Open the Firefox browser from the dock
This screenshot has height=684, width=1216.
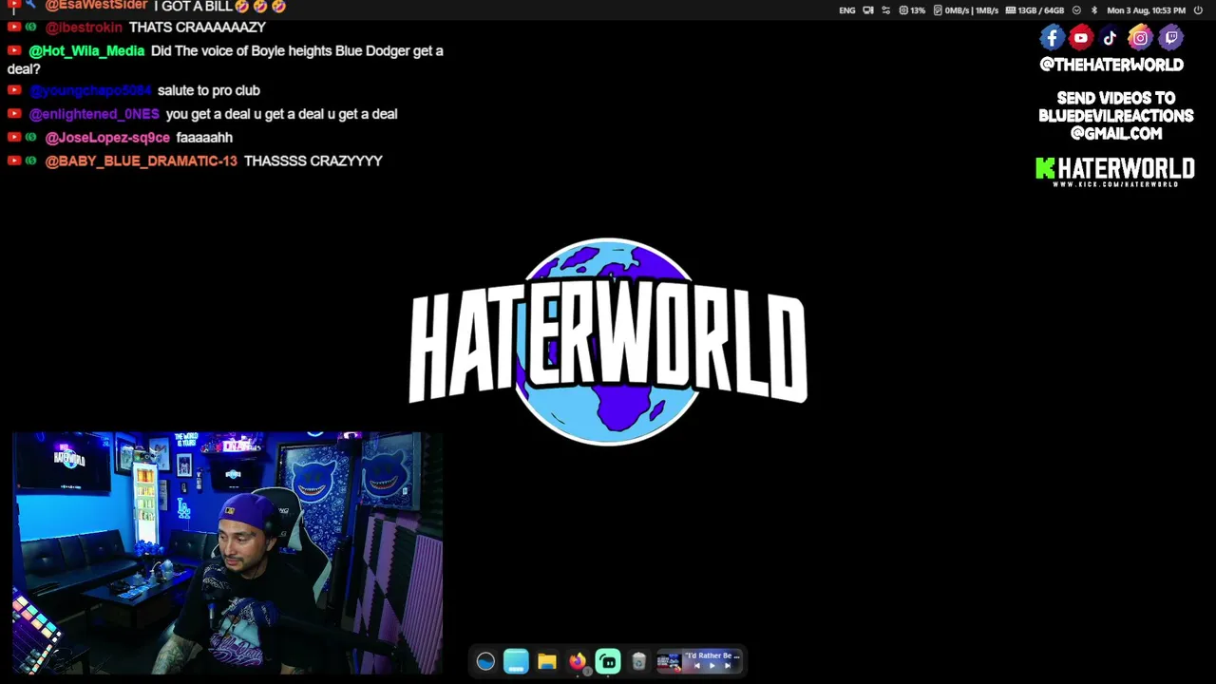click(578, 661)
